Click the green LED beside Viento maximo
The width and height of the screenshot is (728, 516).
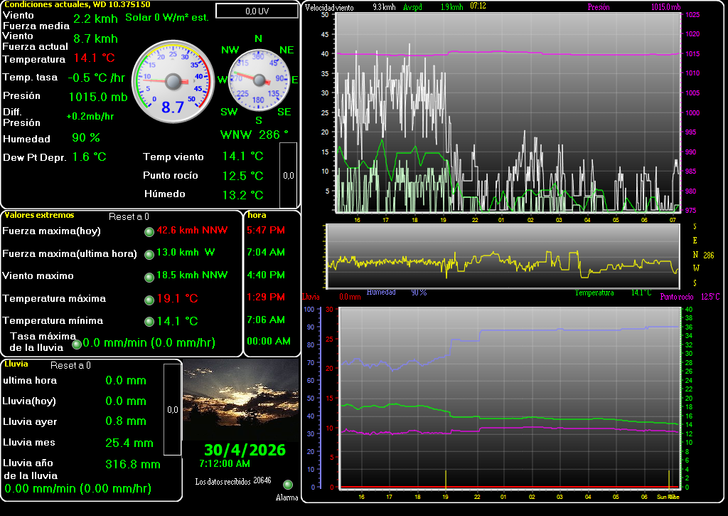pos(149,277)
